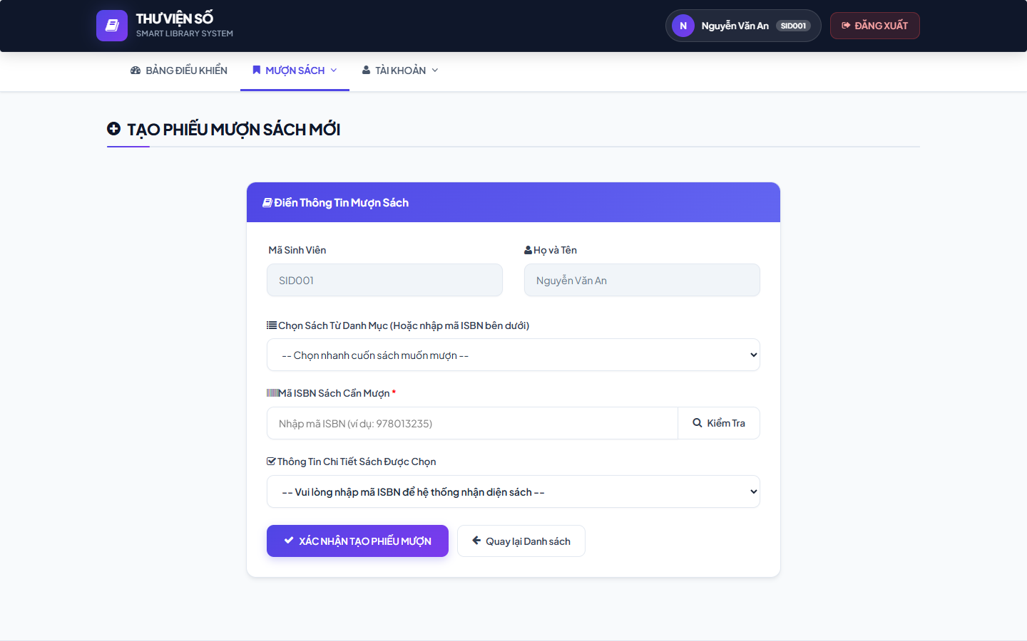The height and width of the screenshot is (641, 1027).
Task: Focus the Nhập mã ISBN input field
Action: coord(472,423)
